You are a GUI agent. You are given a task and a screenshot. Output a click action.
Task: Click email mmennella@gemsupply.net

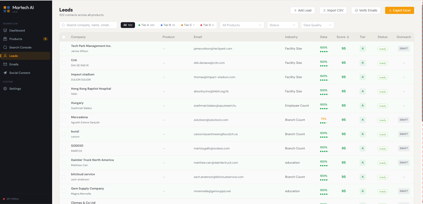212,191
